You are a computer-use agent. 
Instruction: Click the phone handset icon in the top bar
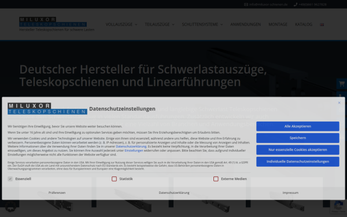296,5
